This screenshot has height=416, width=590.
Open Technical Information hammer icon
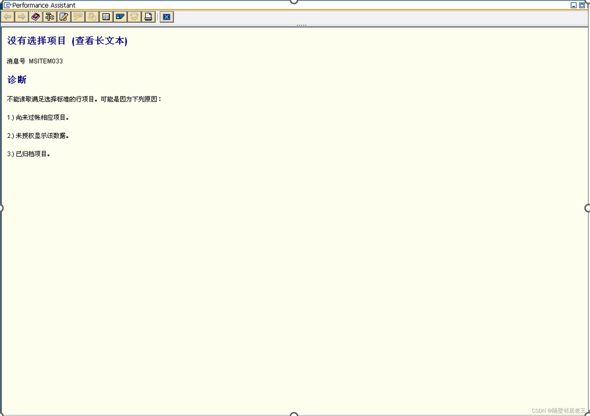pos(50,17)
